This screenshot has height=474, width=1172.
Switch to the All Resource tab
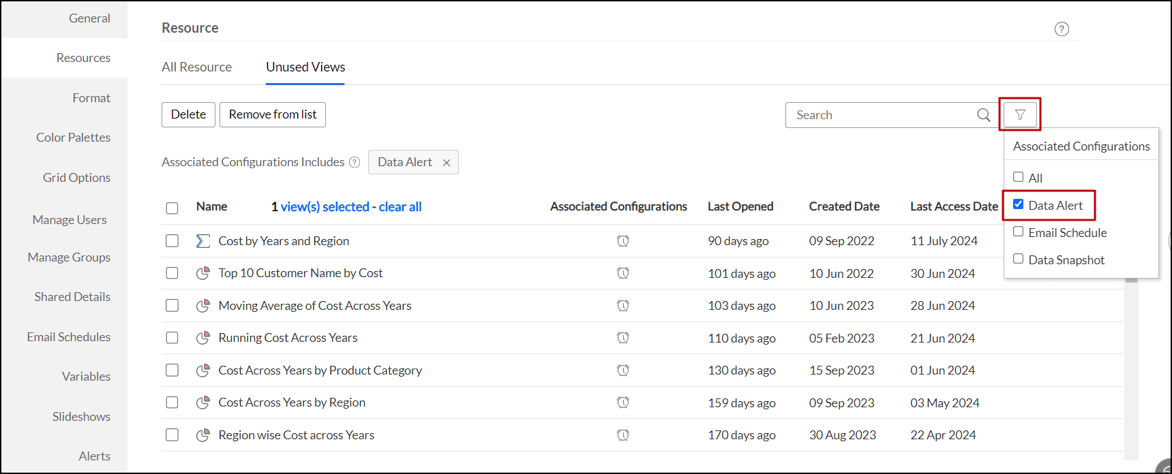tap(196, 67)
